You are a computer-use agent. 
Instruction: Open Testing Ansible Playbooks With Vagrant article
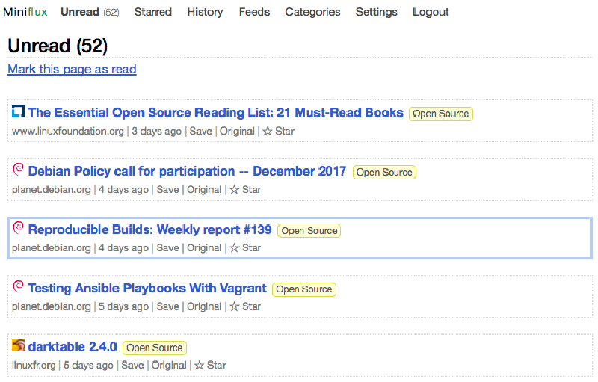[x=147, y=289]
